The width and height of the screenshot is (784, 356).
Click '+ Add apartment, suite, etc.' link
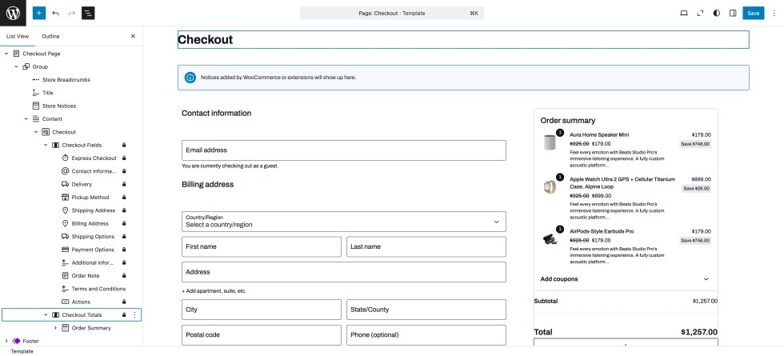coord(214,290)
